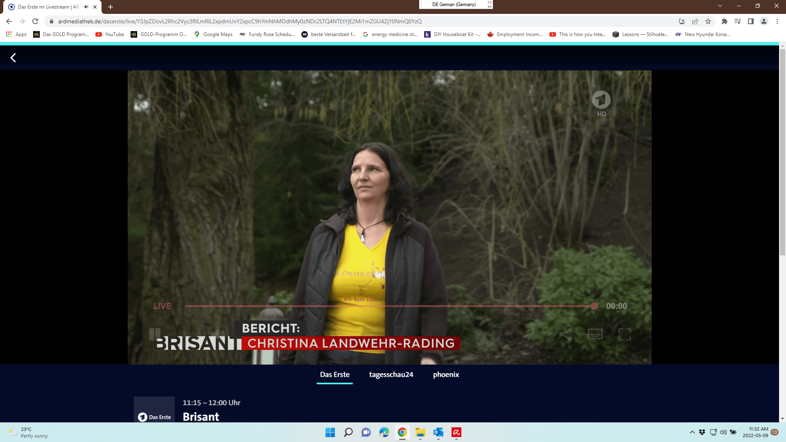Select the Das Erste channel tab

click(x=334, y=374)
